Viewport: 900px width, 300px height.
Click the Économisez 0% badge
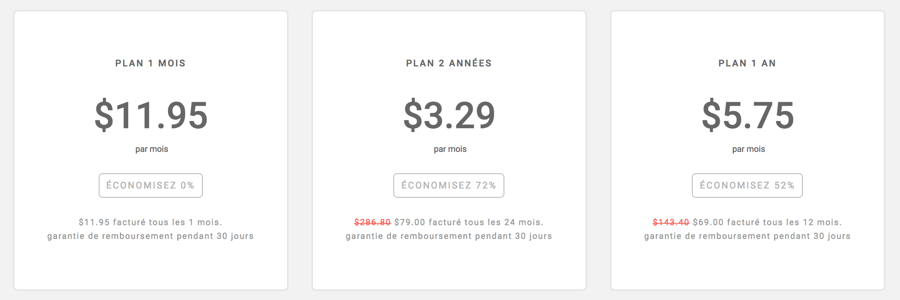151,185
